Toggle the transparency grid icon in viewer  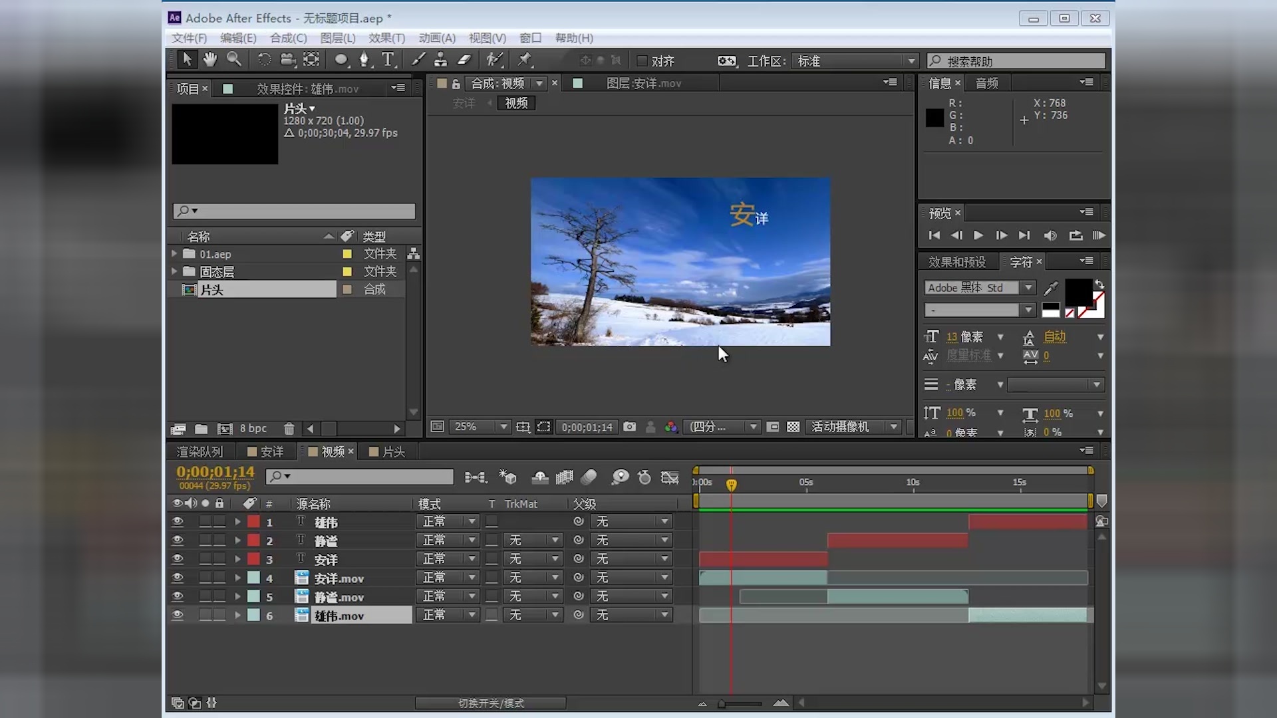[x=793, y=427]
